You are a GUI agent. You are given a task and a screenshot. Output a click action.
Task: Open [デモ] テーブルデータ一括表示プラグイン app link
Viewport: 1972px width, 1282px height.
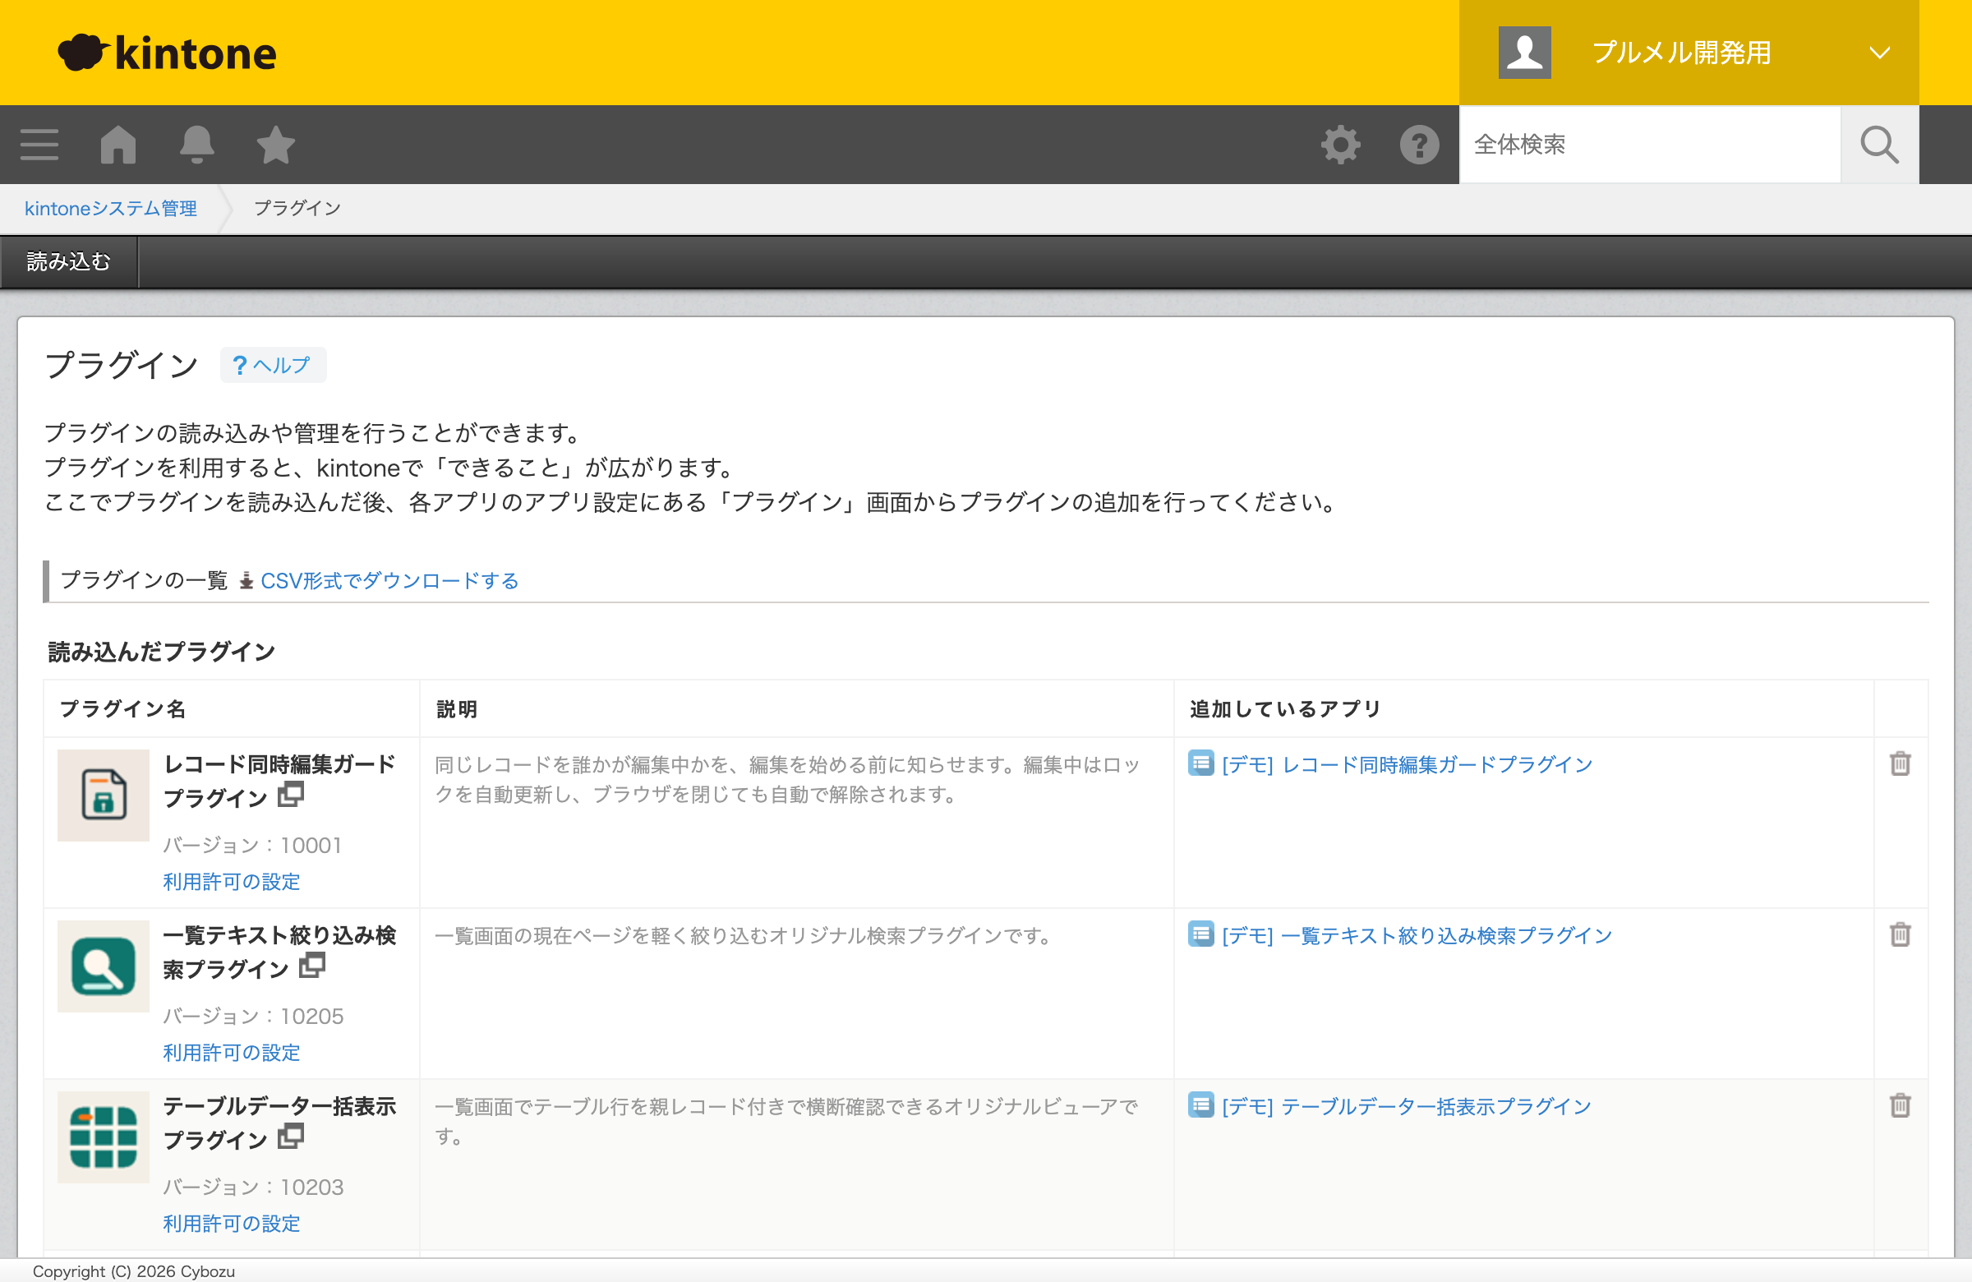coord(1407,1106)
